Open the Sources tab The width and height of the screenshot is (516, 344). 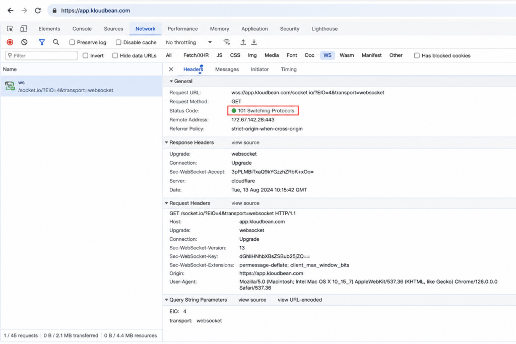(x=113, y=29)
